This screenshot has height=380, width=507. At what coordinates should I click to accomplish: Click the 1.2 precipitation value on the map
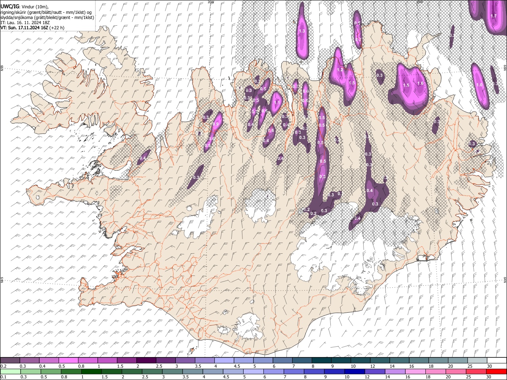pyautogui.click(x=340, y=70)
